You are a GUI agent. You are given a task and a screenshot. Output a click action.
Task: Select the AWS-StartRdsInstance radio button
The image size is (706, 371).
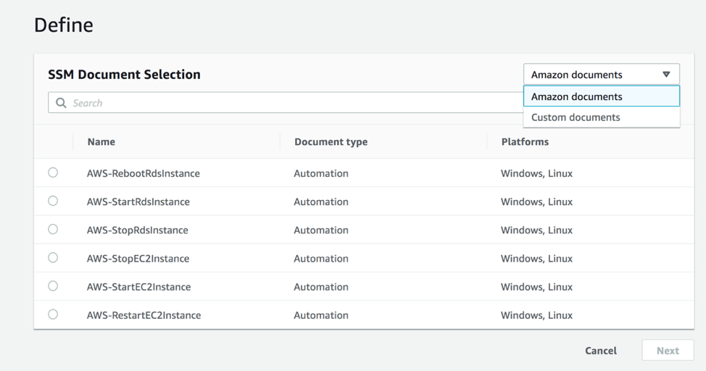click(53, 201)
